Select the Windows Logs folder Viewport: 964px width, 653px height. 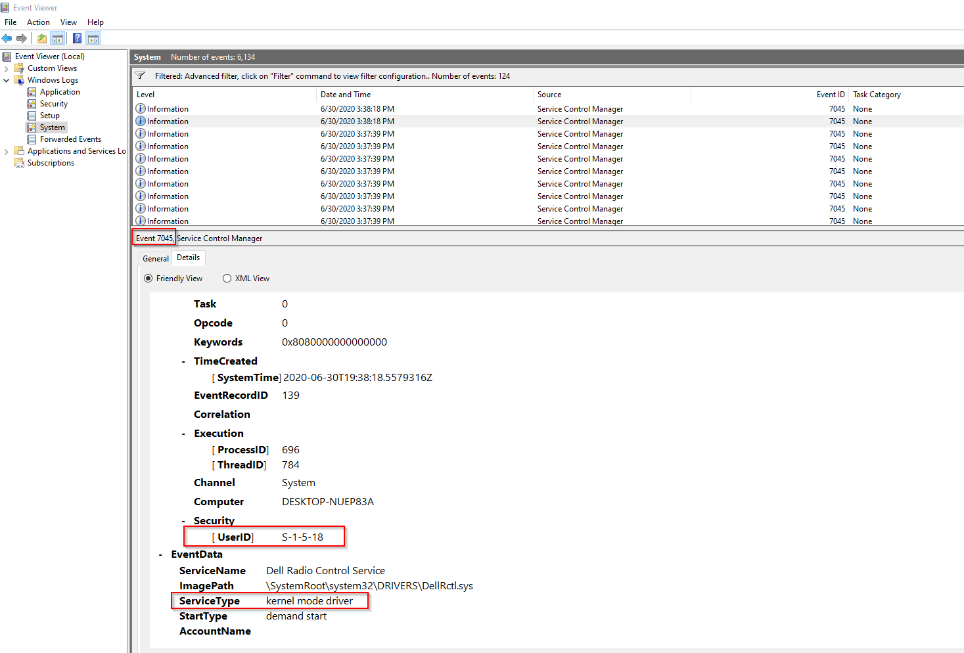pyautogui.click(x=53, y=80)
